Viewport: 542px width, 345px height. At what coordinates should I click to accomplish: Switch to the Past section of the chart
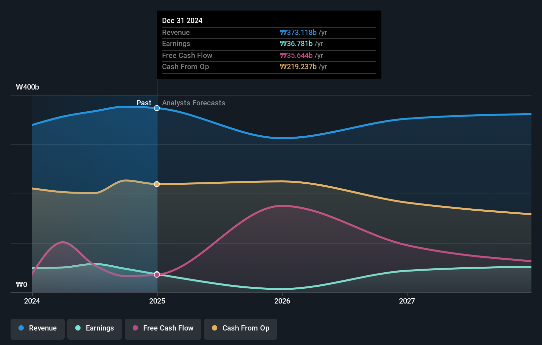[144, 103]
